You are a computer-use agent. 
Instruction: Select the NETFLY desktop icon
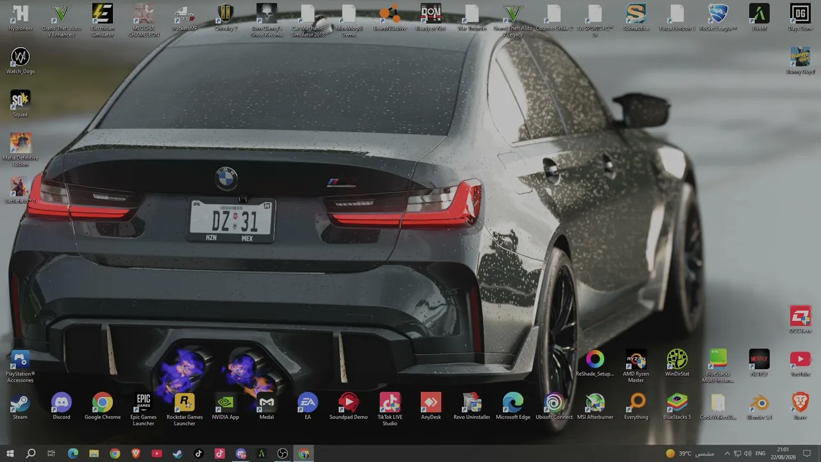[x=759, y=363]
